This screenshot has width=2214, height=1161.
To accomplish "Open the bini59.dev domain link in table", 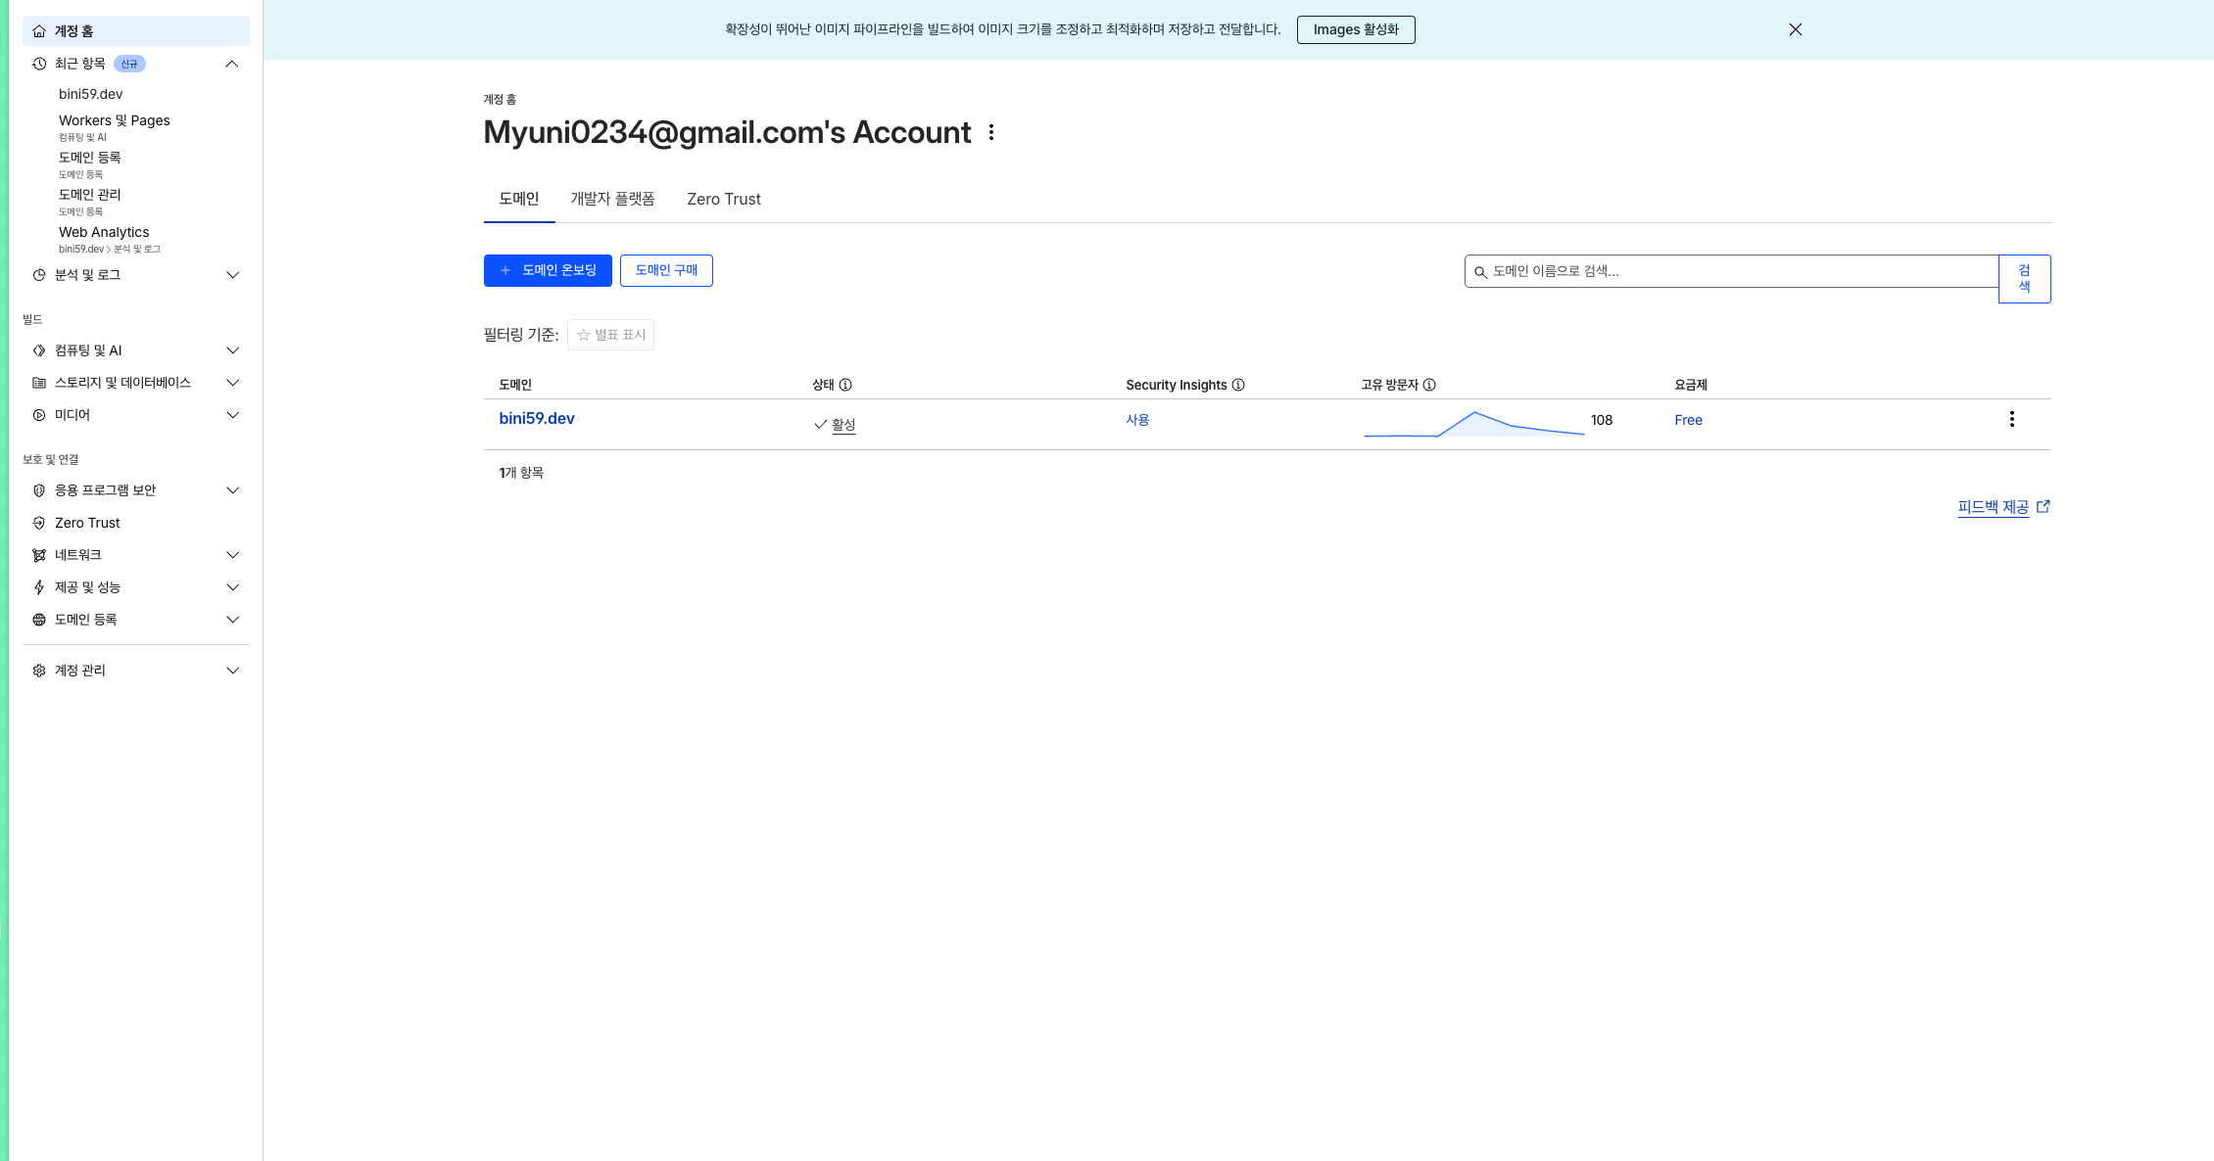I will [x=537, y=418].
